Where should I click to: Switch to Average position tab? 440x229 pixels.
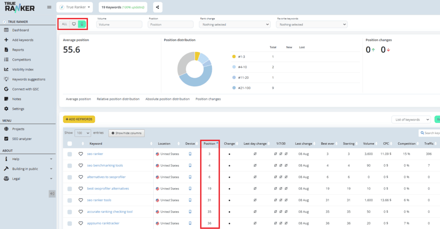(x=78, y=99)
